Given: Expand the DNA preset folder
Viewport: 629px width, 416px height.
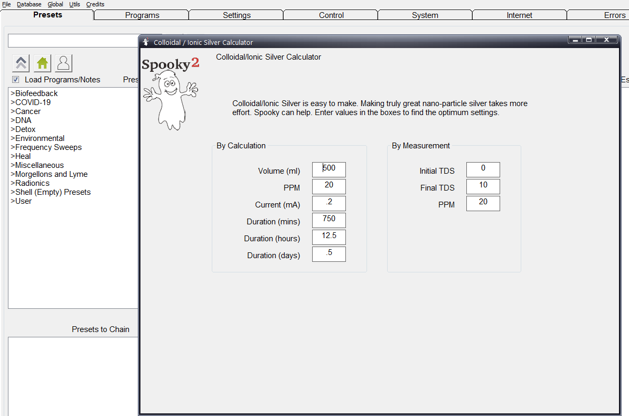Looking at the screenshot, I should (21, 120).
